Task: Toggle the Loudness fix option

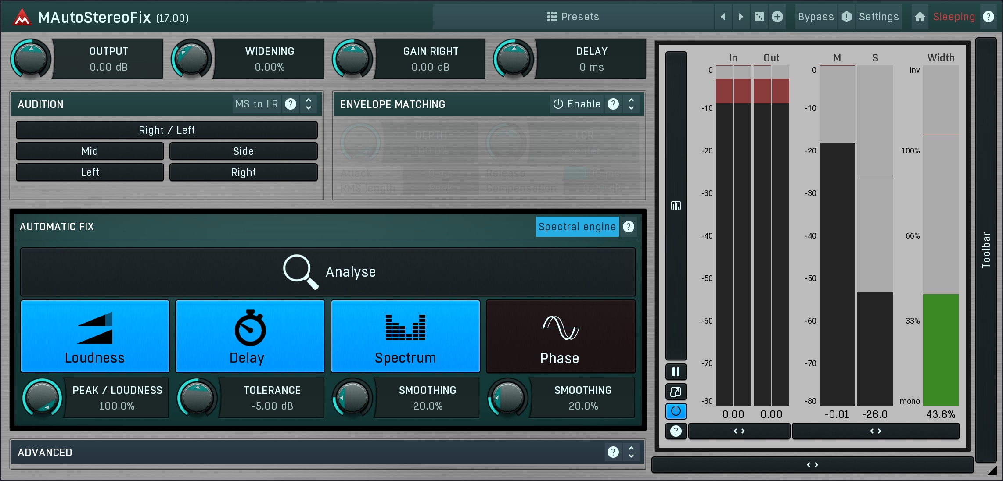Action: pos(95,336)
